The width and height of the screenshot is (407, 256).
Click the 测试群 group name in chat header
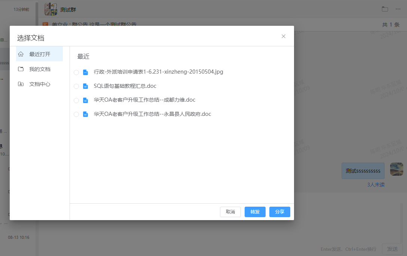point(68,10)
